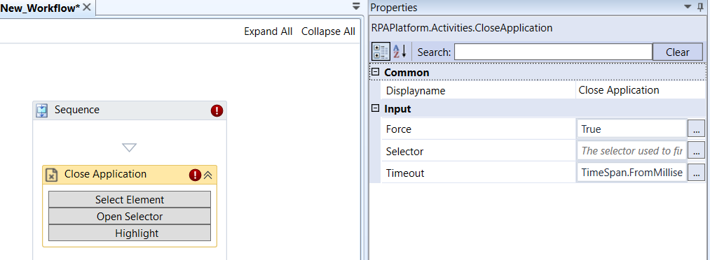Click the Properties search field

pyautogui.click(x=553, y=52)
